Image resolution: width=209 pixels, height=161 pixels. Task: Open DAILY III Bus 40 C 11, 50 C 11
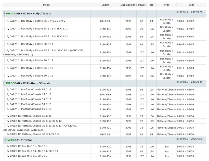coord(28,146)
